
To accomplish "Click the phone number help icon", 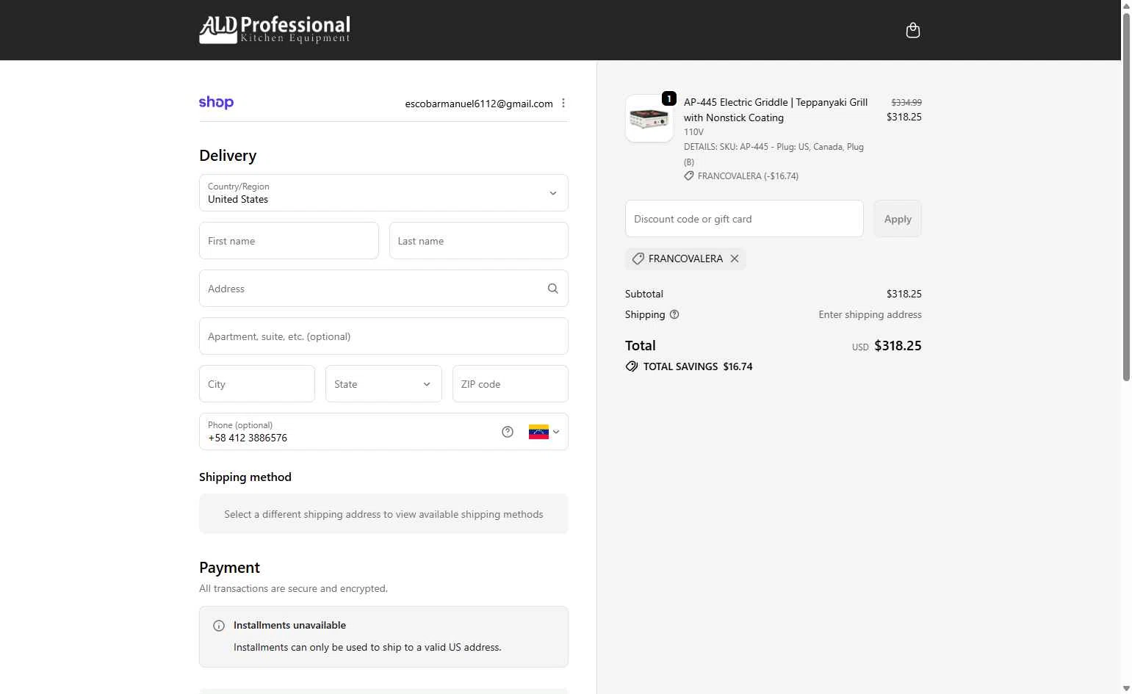I will point(508,432).
